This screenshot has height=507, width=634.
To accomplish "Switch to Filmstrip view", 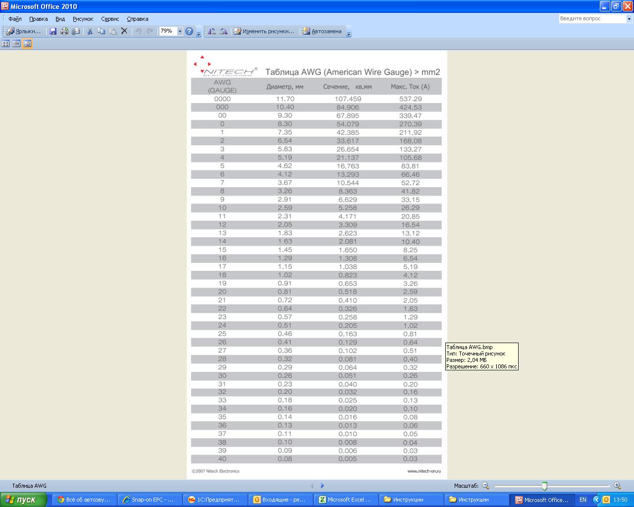I will coord(16,44).
